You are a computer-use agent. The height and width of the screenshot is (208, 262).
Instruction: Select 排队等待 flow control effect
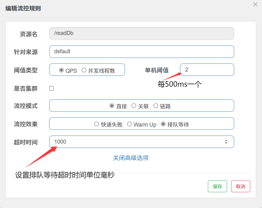click(163, 124)
